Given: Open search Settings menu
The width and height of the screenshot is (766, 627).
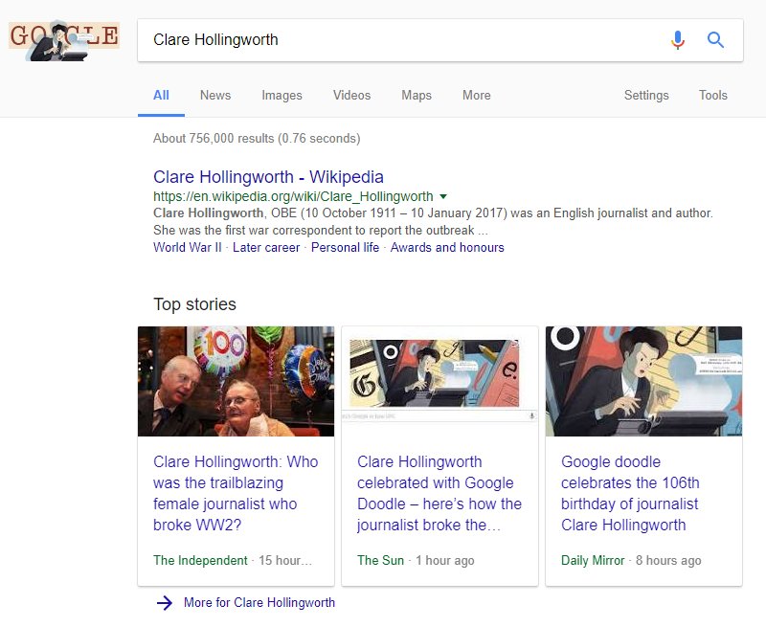Looking at the screenshot, I should click(x=646, y=95).
